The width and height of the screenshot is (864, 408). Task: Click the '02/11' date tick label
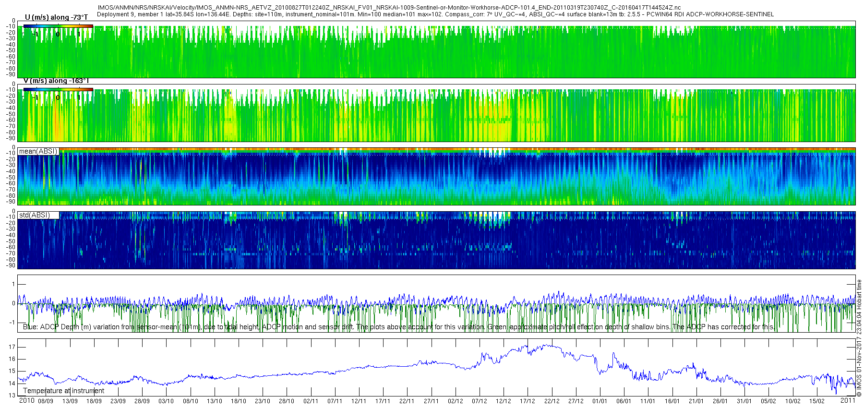coord(311,401)
